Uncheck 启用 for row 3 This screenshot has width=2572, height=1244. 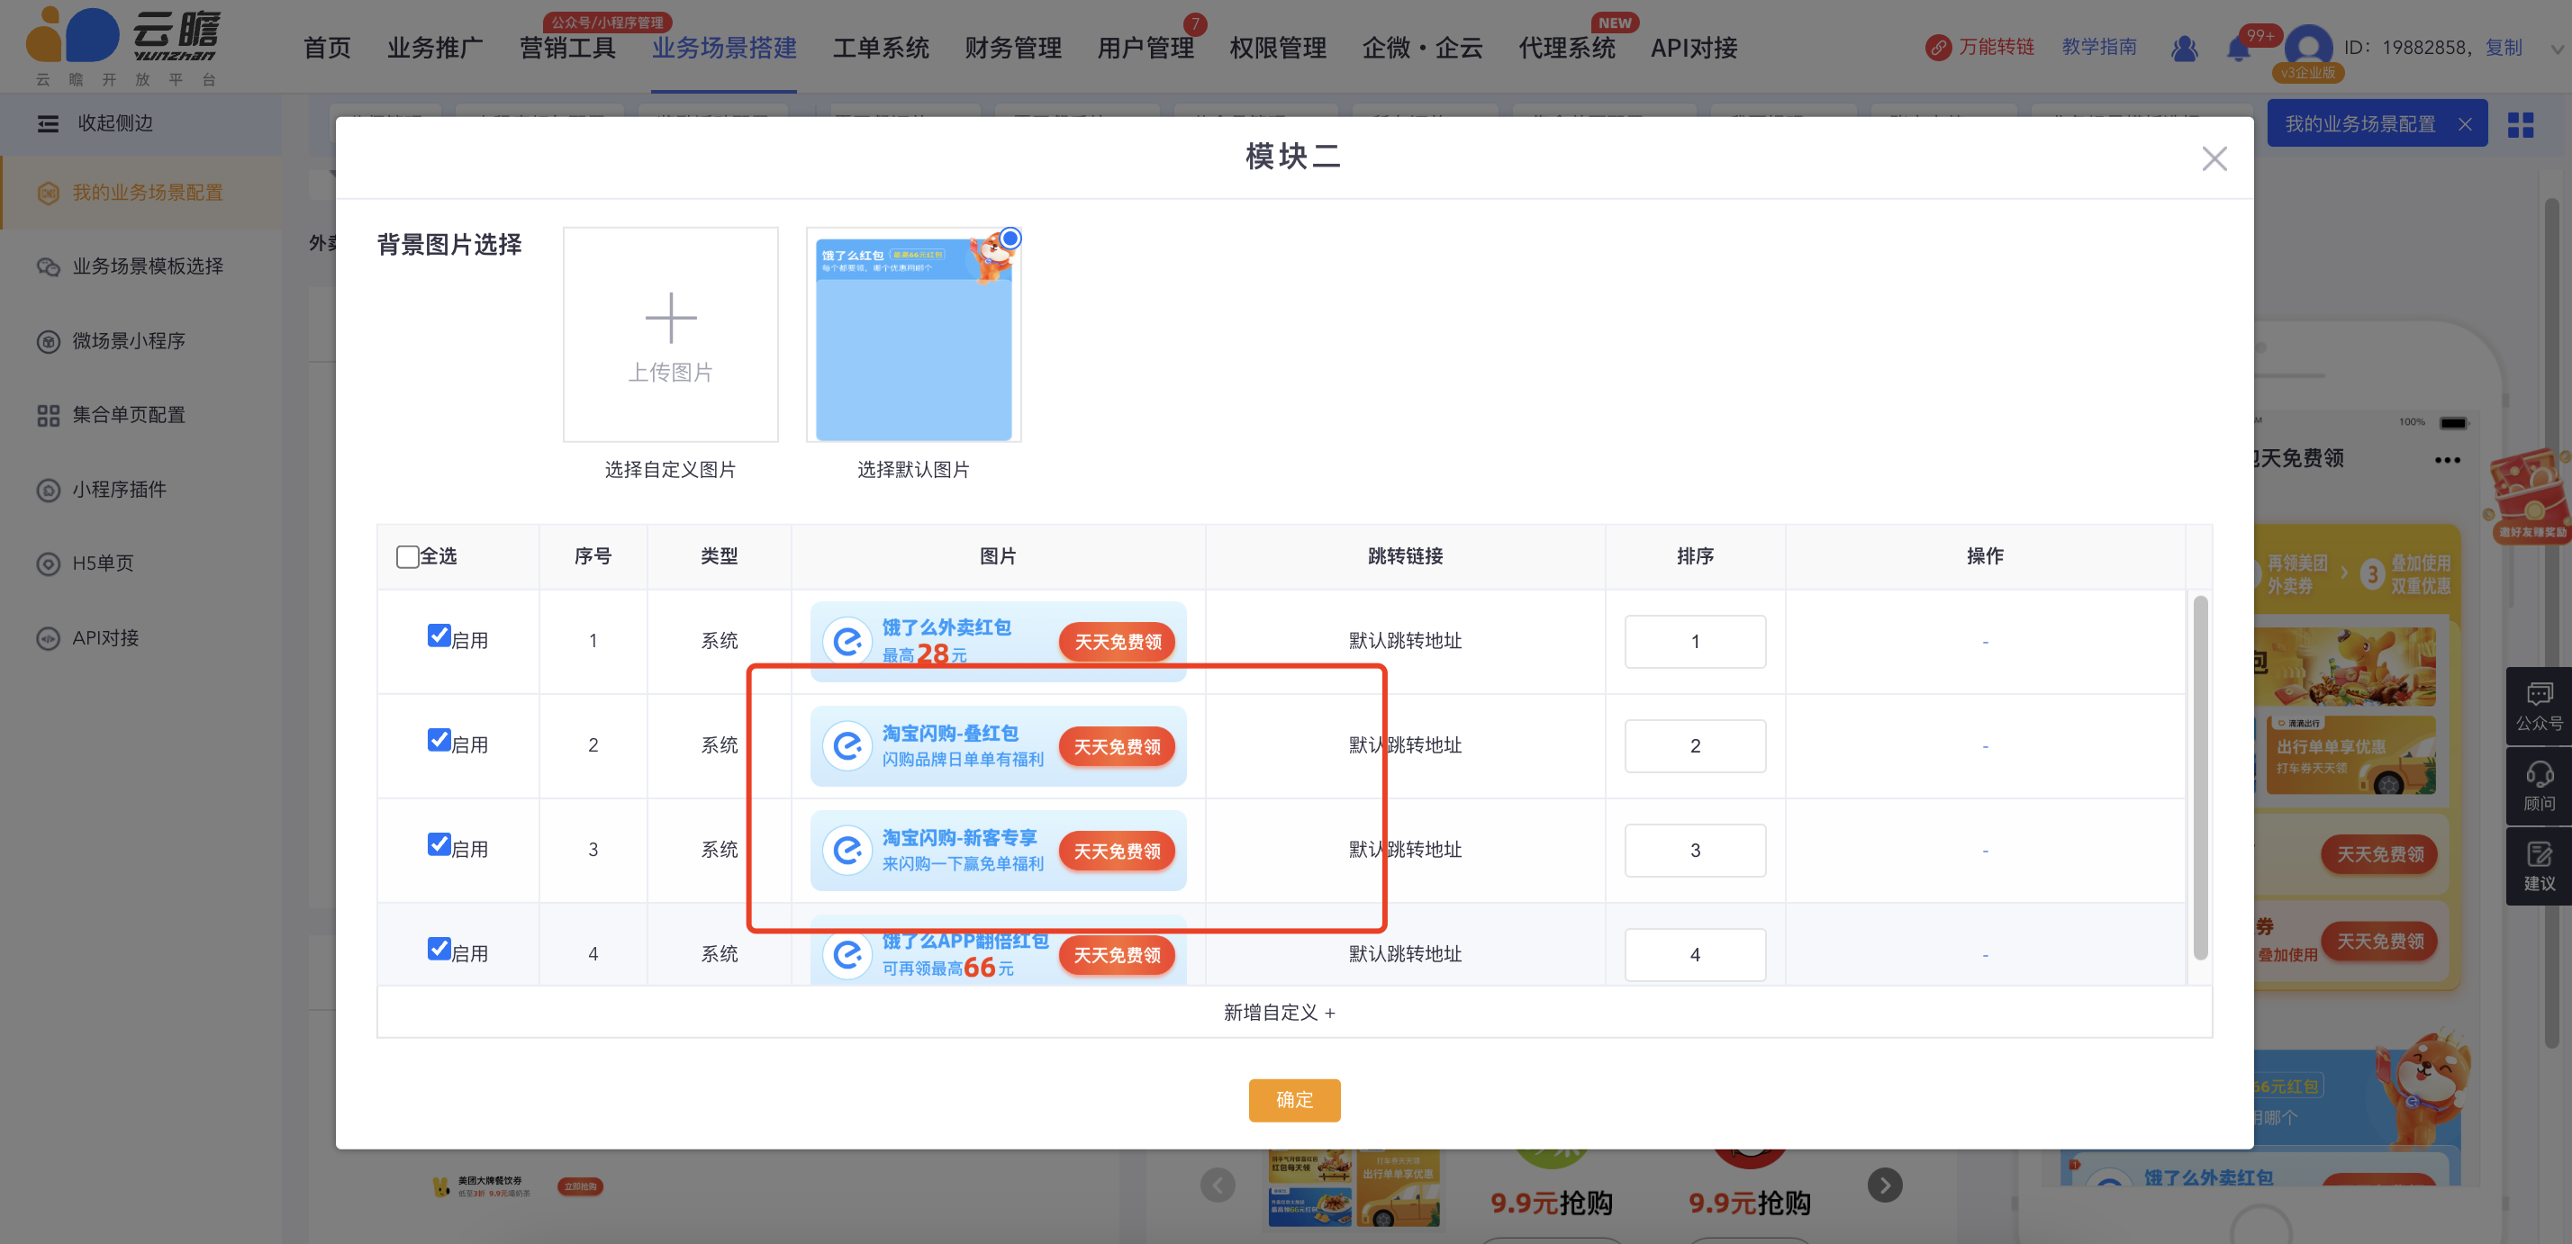439,844
